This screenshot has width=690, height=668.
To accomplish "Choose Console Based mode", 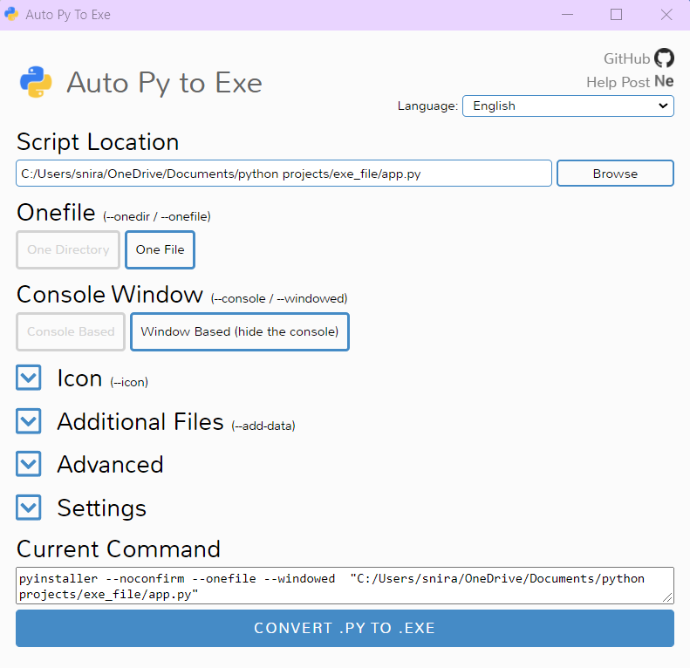I will click(x=71, y=331).
